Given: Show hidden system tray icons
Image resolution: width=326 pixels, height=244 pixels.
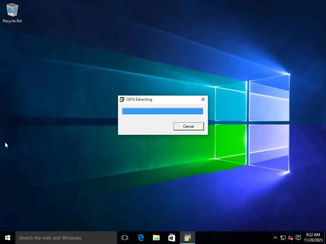Looking at the screenshot, I should click(x=275, y=238).
